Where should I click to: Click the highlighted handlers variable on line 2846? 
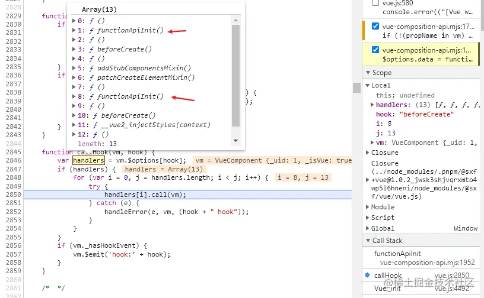[88, 160]
